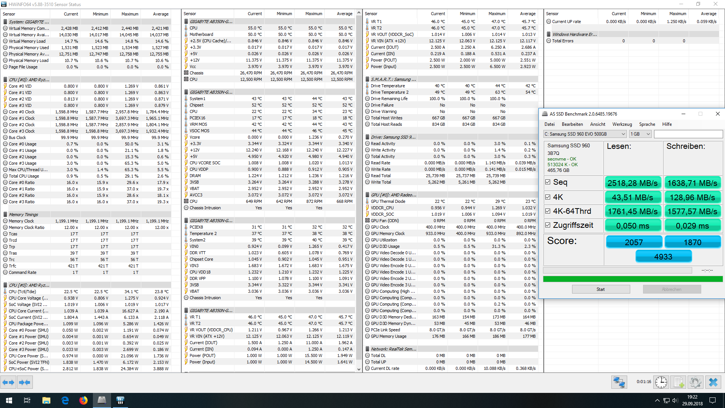Open the Samsung SSD 960 EVO drive dropdown

[585, 134]
